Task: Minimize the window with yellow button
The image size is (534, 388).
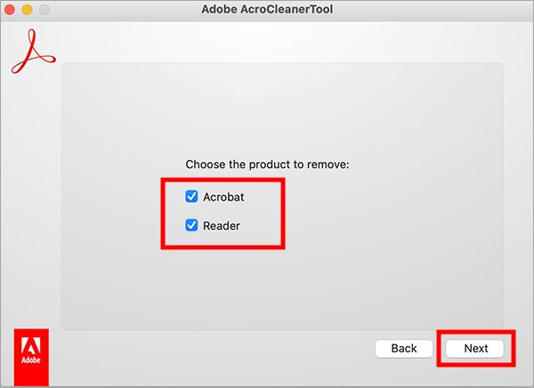Action: (27, 10)
